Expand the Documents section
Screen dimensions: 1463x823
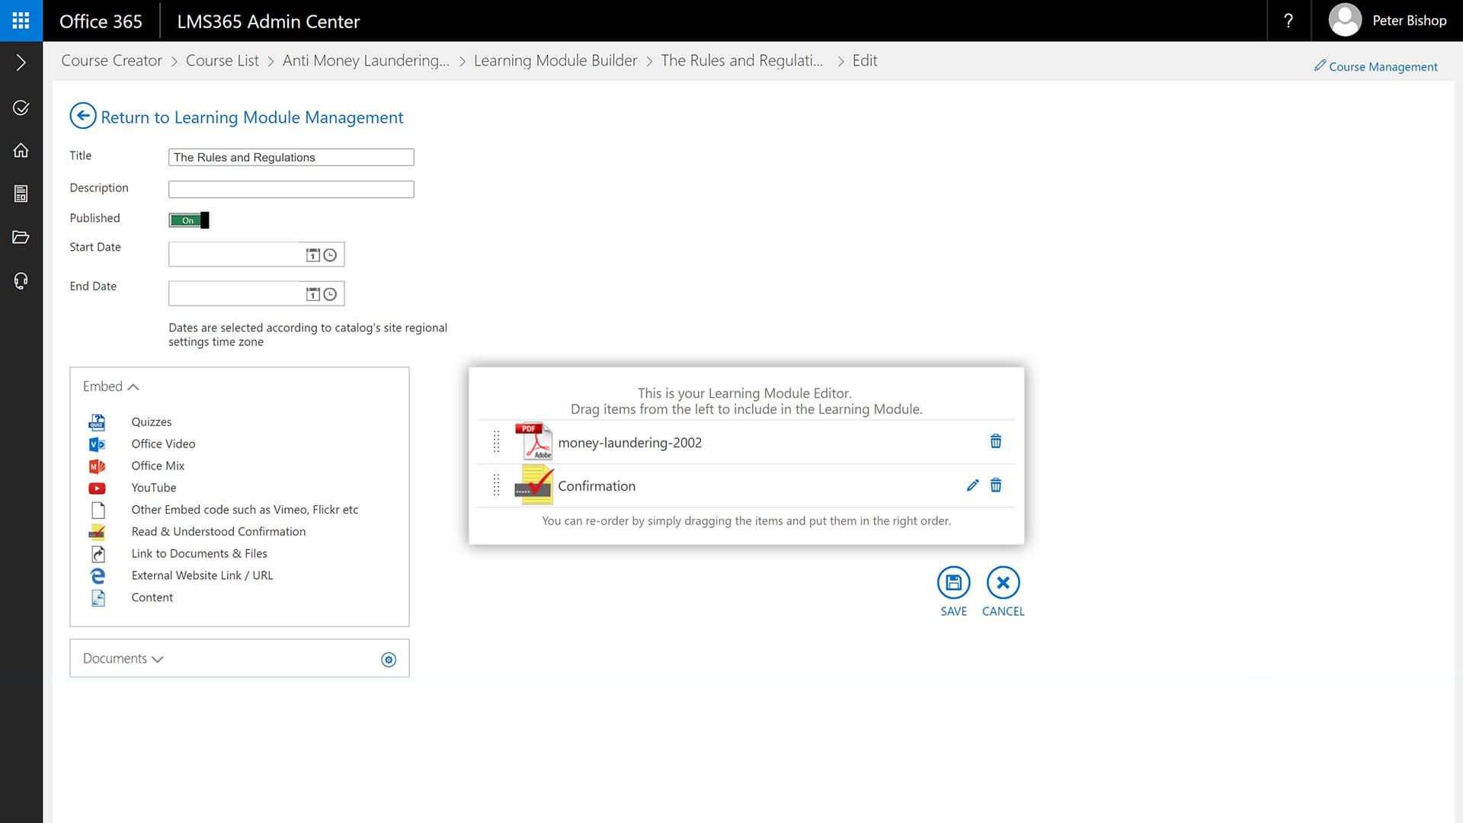(123, 658)
